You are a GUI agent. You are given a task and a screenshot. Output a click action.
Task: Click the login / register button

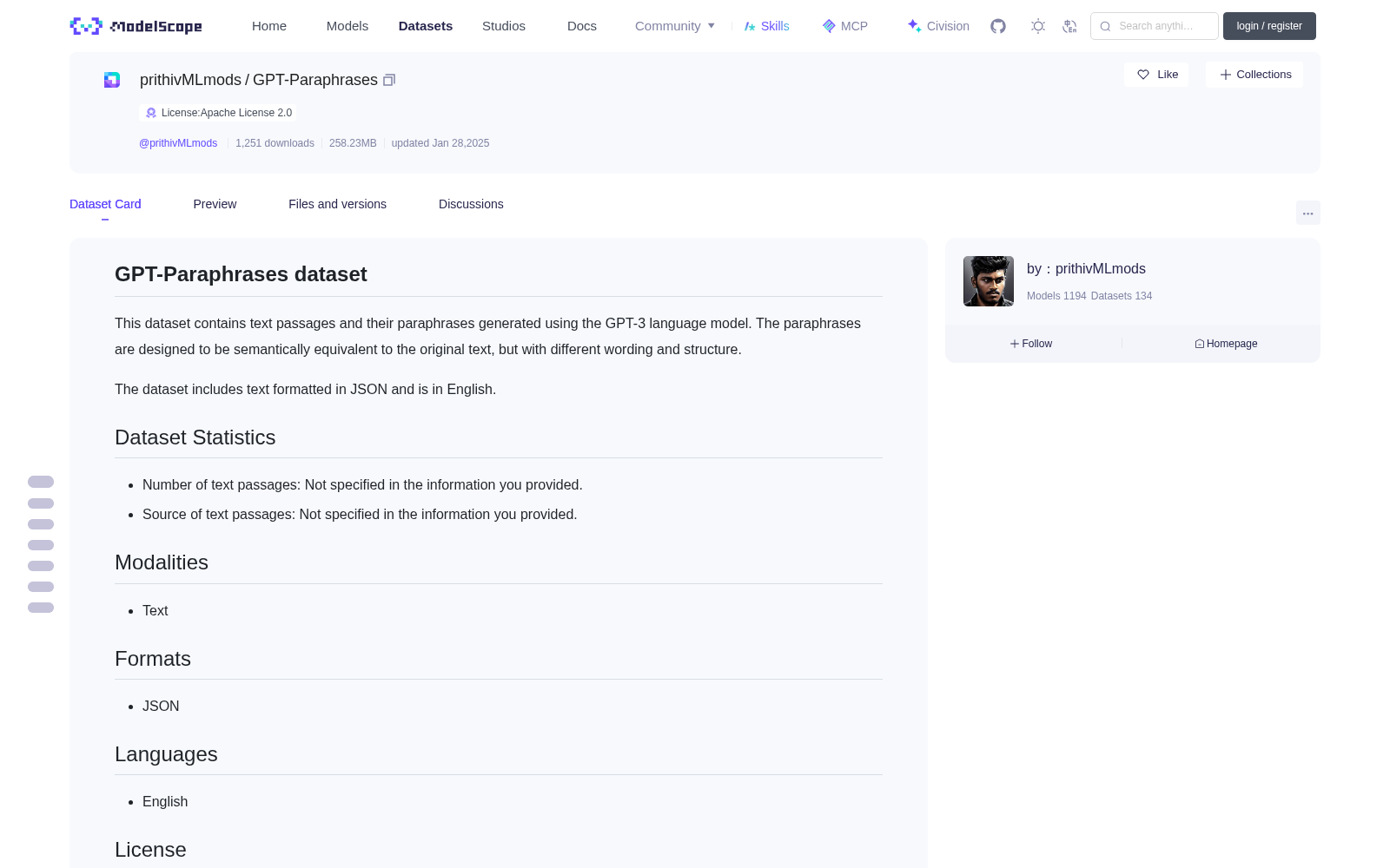1269,26
